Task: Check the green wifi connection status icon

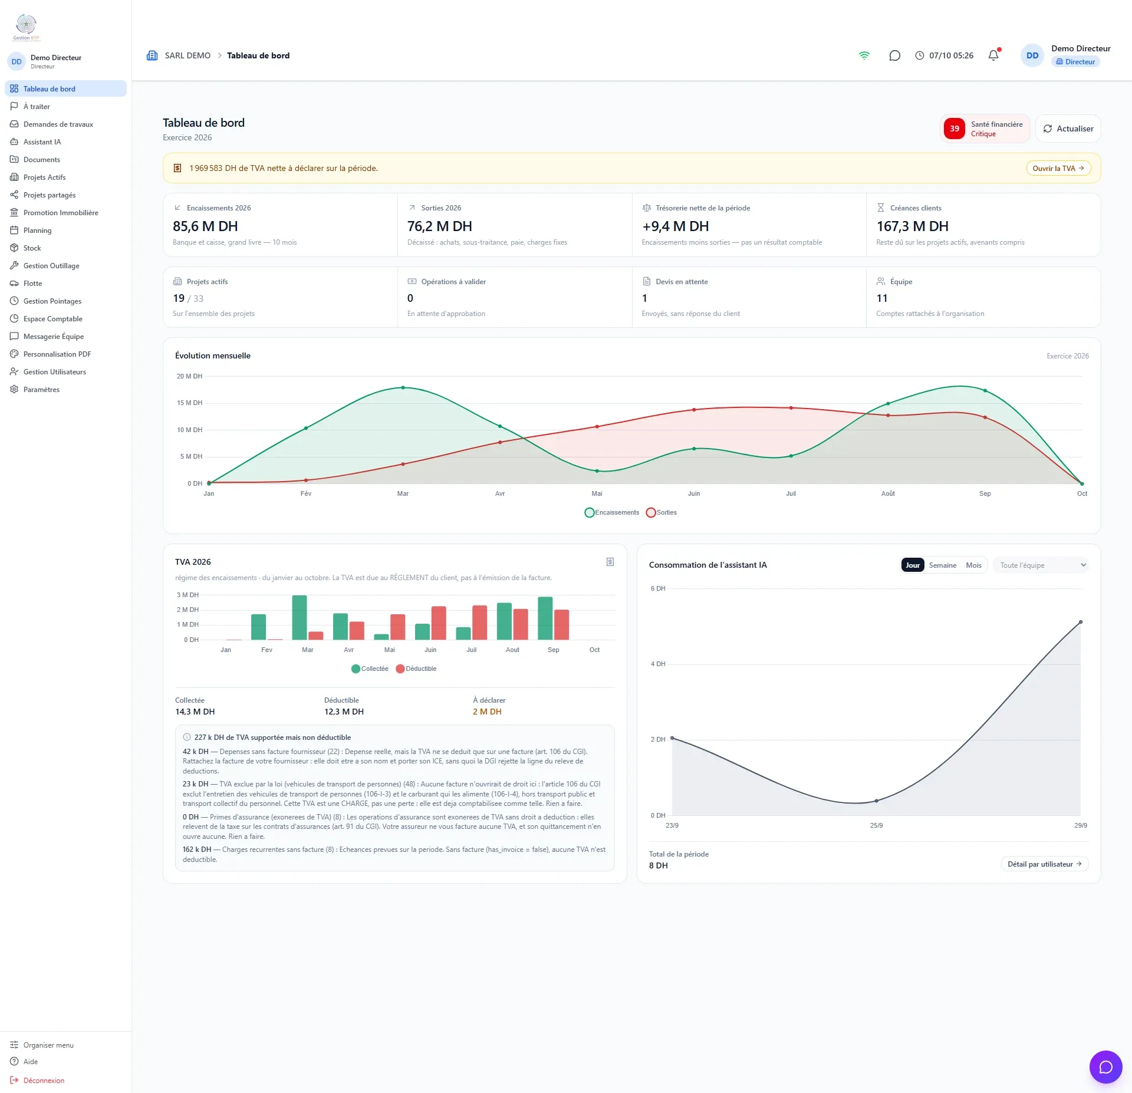Action: tap(864, 55)
